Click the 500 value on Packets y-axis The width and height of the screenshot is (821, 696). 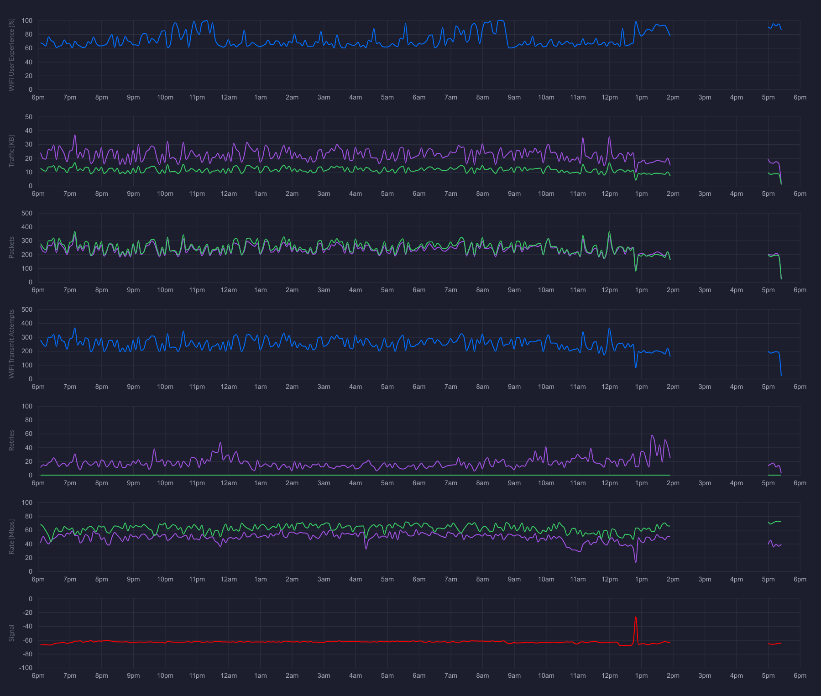[27, 213]
